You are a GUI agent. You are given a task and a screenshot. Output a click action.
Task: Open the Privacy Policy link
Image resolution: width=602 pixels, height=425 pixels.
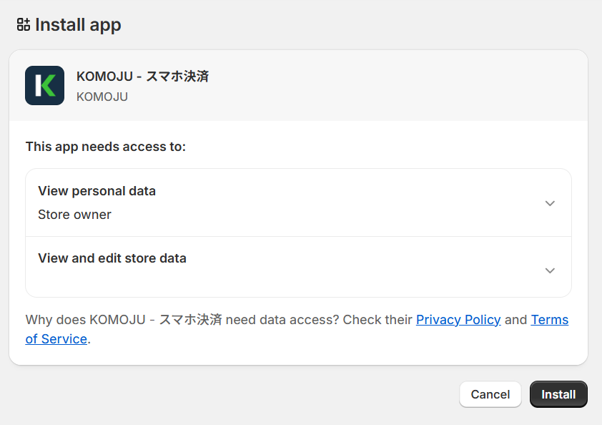tap(458, 320)
